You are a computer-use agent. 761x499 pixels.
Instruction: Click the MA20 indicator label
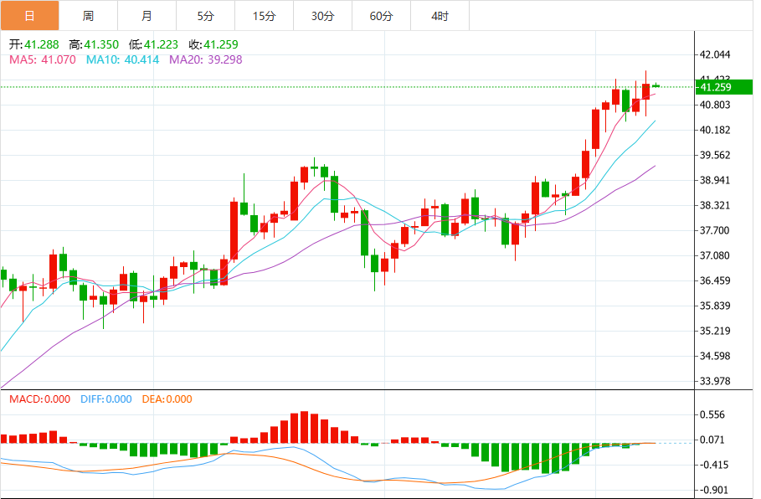tap(206, 59)
